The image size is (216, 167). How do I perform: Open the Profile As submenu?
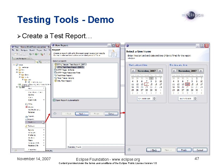pos(35,135)
